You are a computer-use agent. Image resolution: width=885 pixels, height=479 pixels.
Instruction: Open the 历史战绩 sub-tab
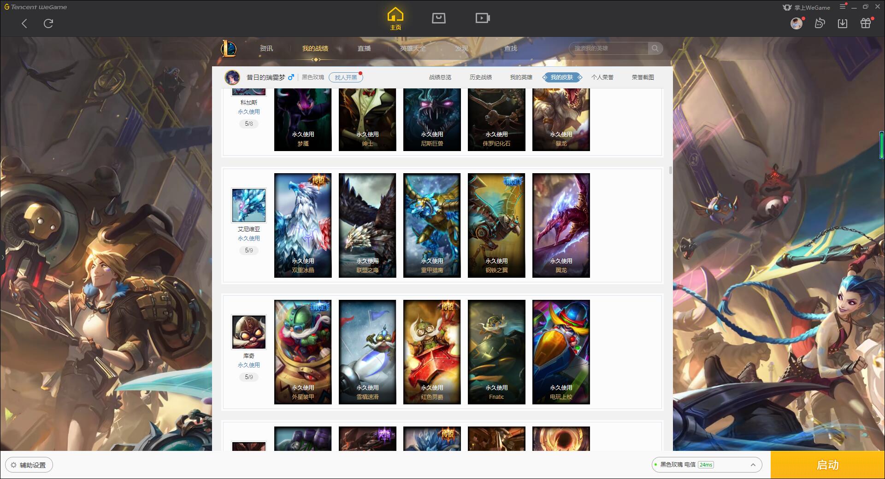[481, 77]
